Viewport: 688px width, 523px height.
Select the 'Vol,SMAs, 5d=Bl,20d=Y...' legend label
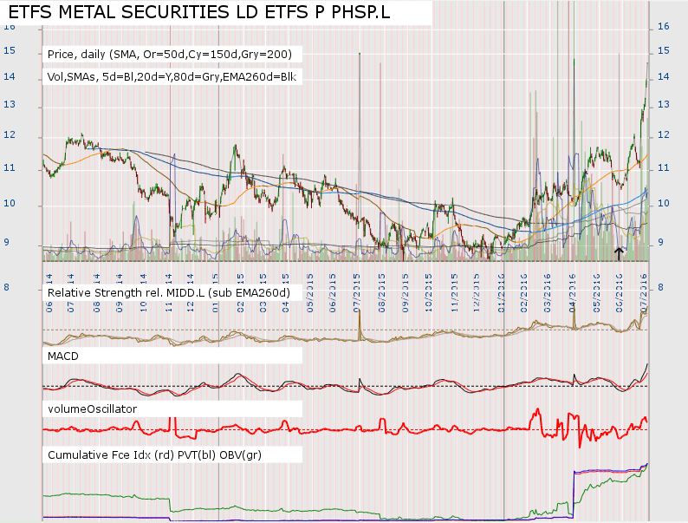(172, 77)
